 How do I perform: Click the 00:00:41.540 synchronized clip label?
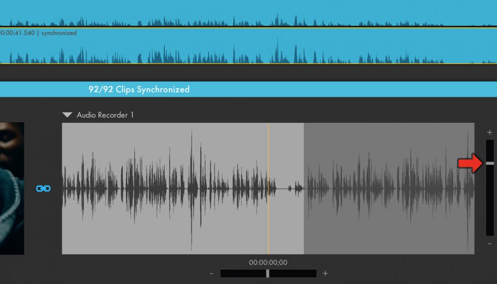click(x=39, y=33)
